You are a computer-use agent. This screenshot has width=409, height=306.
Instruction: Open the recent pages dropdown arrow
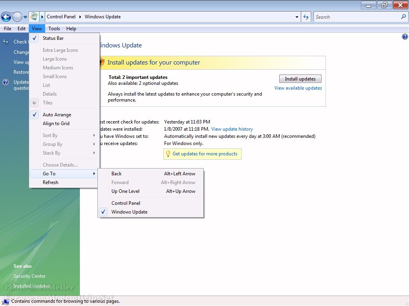25,17
